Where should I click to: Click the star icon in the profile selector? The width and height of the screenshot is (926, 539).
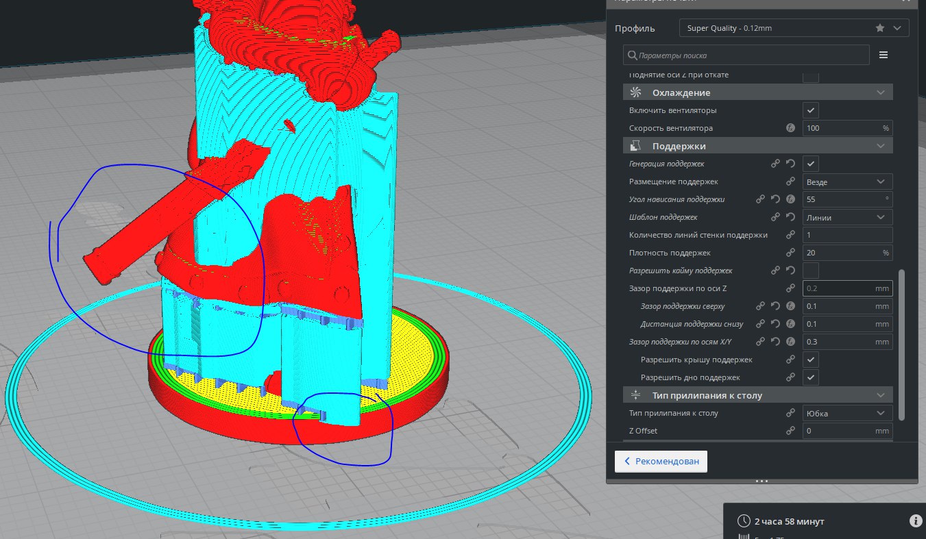click(880, 28)
